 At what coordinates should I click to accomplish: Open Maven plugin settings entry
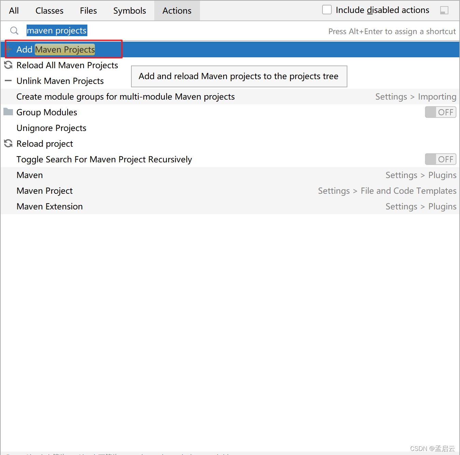tap(230, 175)
